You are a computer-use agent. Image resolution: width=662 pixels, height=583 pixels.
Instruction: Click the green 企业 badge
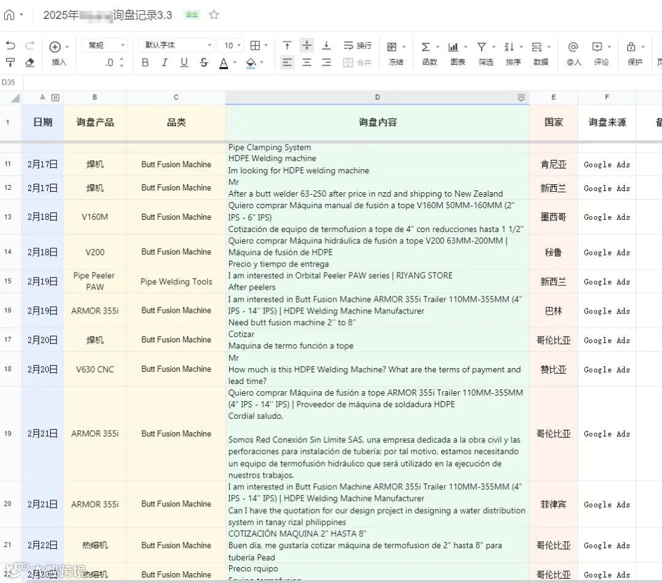pos(192,15)
